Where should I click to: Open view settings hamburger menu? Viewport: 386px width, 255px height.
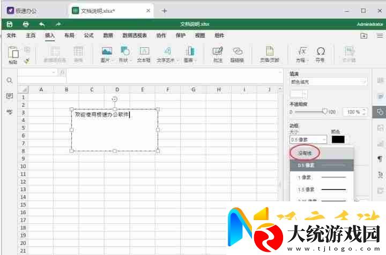coord(380,36)
